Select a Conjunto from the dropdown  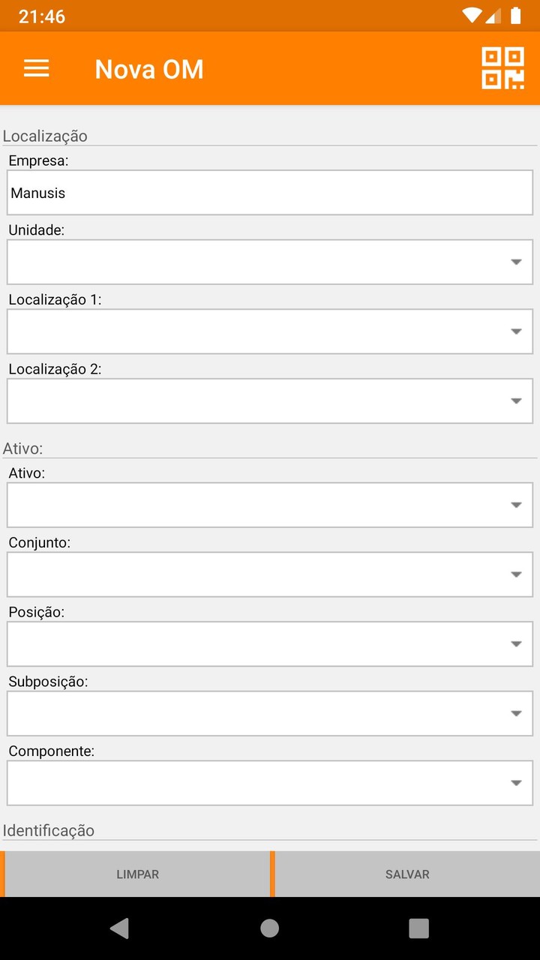[270, 574]
